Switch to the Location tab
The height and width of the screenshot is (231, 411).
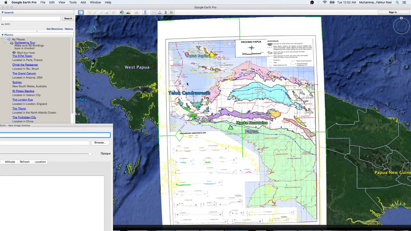[x=40, y=162]
